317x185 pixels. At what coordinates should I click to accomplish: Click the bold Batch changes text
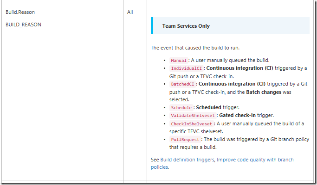point(264,92)
